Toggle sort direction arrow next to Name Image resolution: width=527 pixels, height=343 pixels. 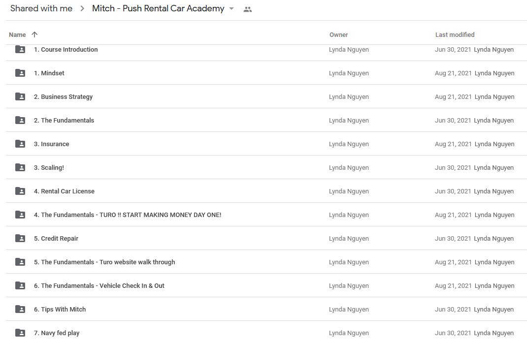[34, 34]
